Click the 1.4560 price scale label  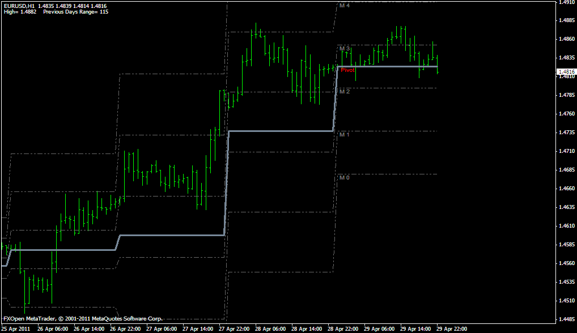tap(567, 263)
